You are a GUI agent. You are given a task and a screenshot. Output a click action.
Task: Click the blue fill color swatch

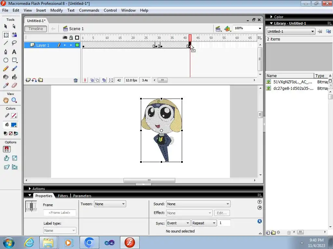click(14, 125)
